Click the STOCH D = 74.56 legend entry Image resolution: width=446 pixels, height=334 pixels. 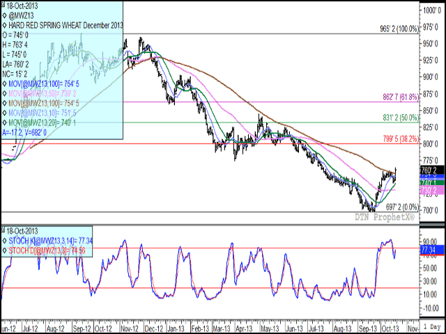(x=47, y=250)
